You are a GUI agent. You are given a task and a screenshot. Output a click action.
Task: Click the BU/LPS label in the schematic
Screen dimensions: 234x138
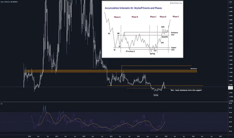pyautogui.click(x=165, y=37)
